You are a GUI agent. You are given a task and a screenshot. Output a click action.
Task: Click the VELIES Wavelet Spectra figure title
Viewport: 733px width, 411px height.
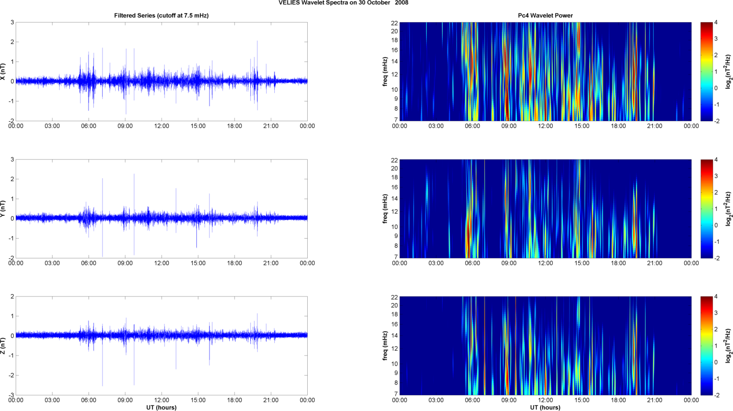point(343,3)
